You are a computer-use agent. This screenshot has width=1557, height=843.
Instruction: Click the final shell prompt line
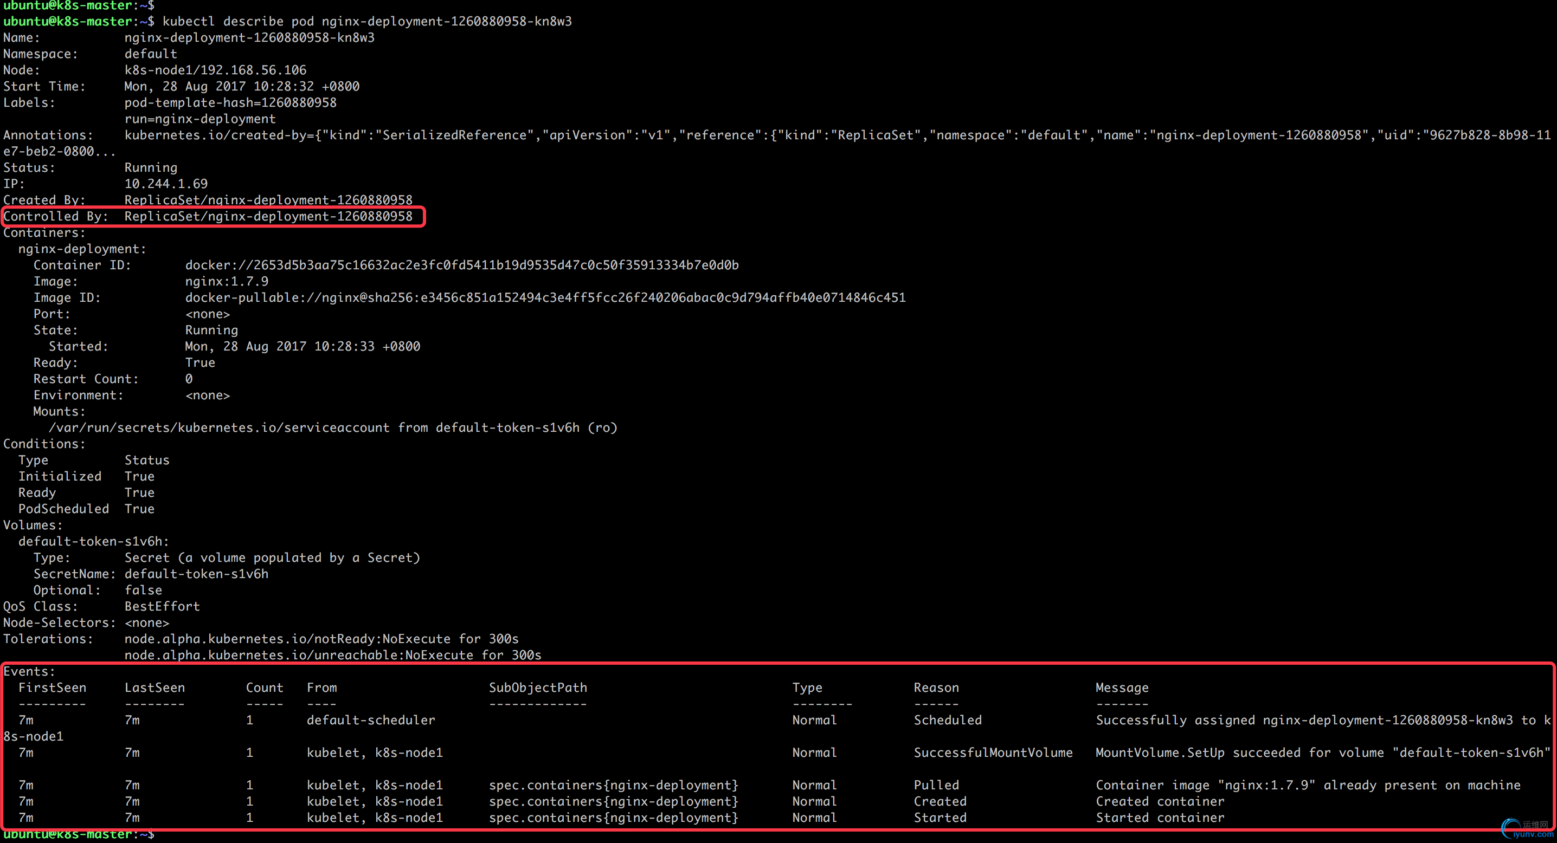point(79,834)
